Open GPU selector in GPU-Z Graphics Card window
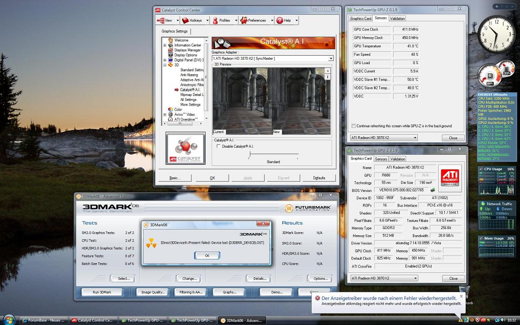520x325 pixels. [x=384, y=278]
